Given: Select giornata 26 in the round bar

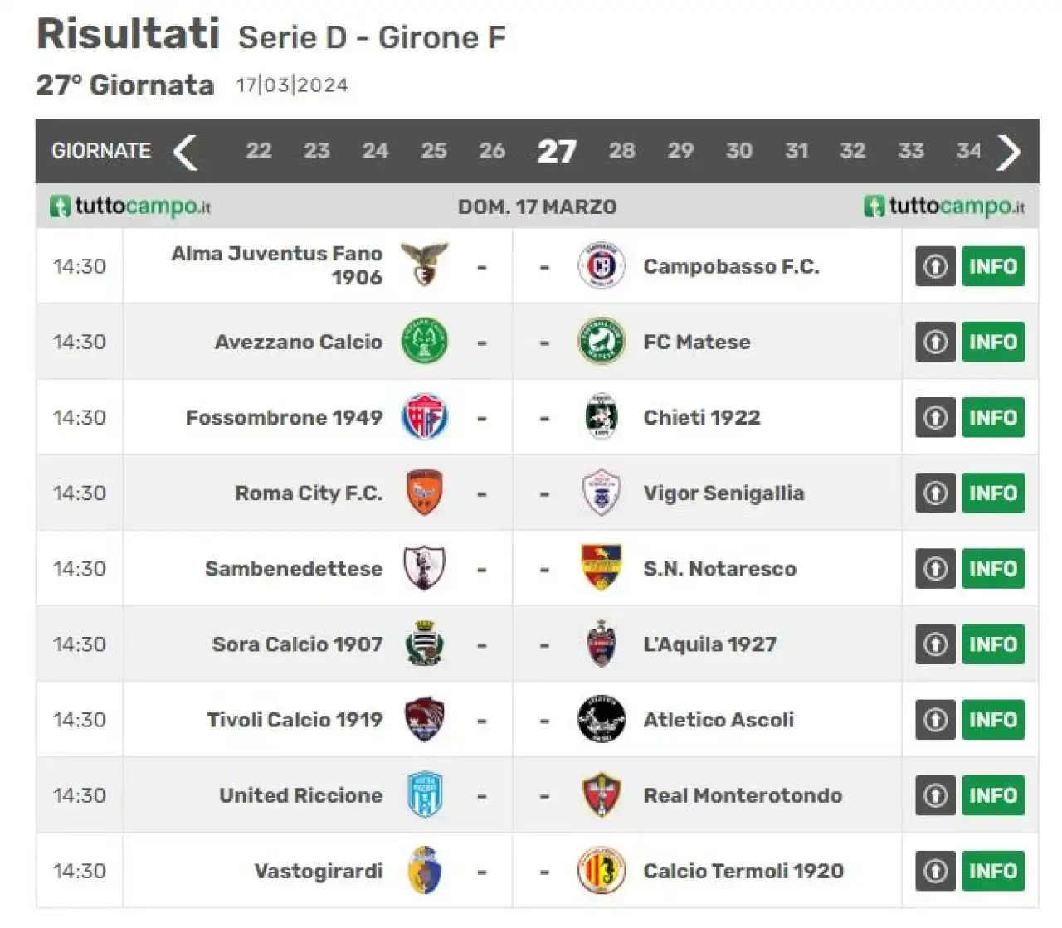Looking at the screenshot, I should click(491, 151).
